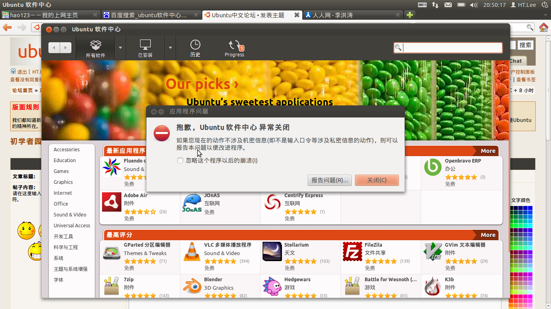Open the 历史 (History) view
This screenshot has height=309, width=551.
click(195, 48)
